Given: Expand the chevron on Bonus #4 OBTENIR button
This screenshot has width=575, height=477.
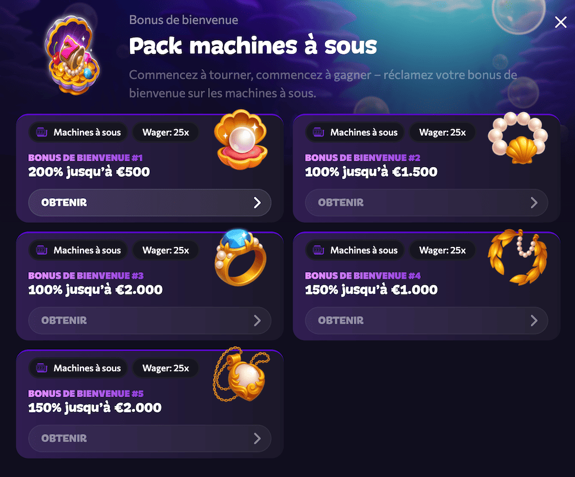Looking at the screenshot, I should [x=535, y=320].
